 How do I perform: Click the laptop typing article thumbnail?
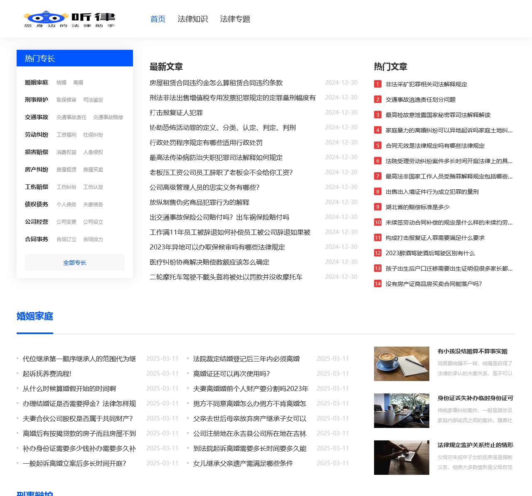[401, 457]
